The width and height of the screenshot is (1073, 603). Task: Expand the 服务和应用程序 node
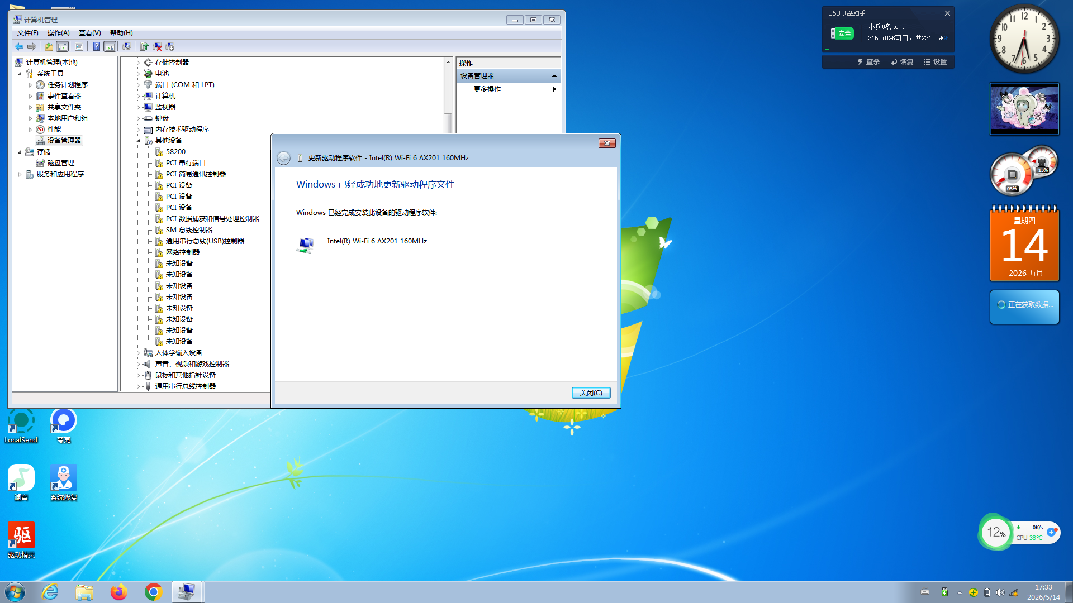click(x=20, y=174)
